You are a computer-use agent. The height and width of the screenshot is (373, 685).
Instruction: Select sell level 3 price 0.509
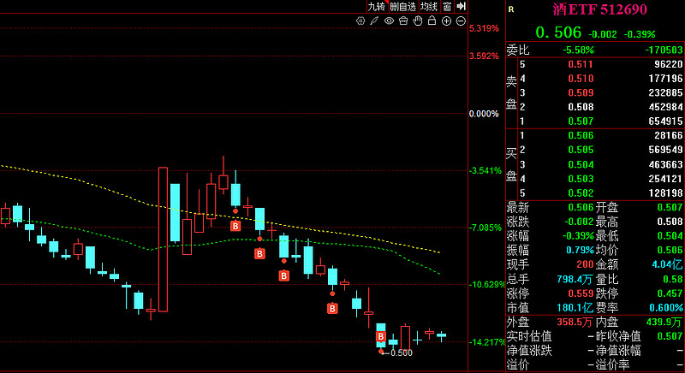click(x=581, y=92)
